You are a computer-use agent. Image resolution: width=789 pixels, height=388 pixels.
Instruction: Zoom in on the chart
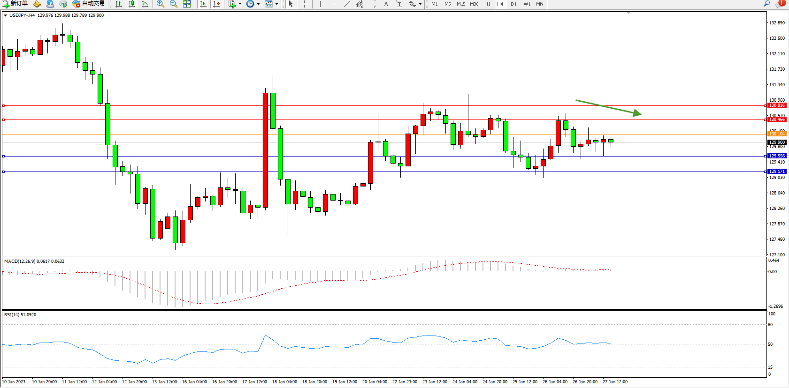coord(161,4)
